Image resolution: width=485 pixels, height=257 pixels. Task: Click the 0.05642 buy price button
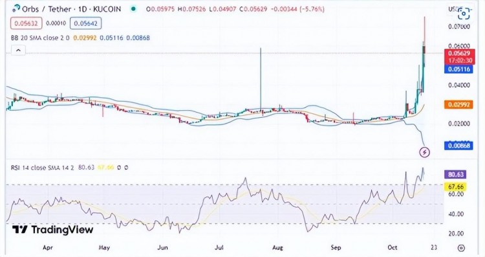[85, 23]
